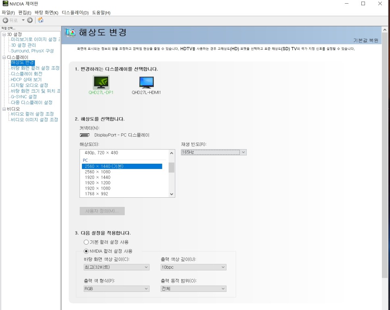Go to Home via house icon

pos(40,20)
